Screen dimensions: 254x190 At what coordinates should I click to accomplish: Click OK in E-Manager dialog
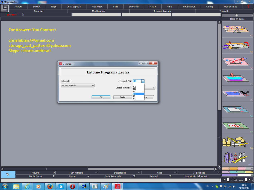click(101, 97)
